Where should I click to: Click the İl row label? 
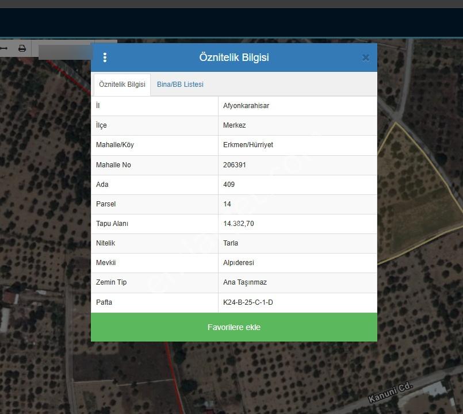pyautogui.click(x=98, y=105)
